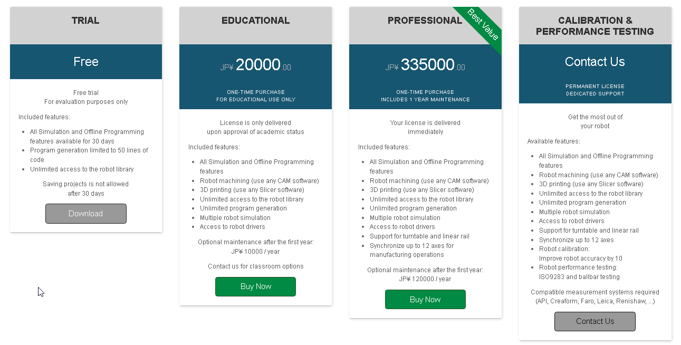Click 'Program generation limited to 50 lines' item
The height and width of the screenshot is (345, 681).
tap(89, 155)
